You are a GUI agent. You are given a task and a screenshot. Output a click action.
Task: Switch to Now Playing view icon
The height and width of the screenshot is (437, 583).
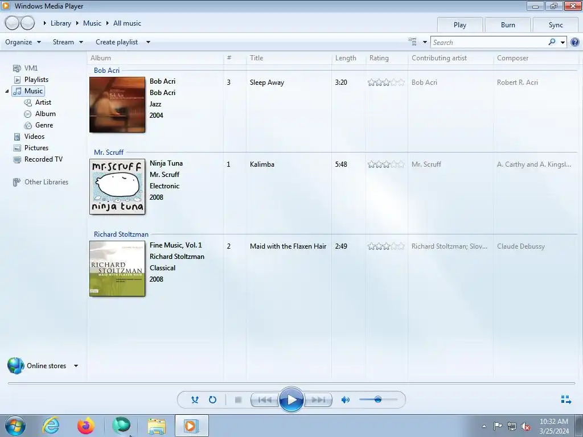(566, 399)
